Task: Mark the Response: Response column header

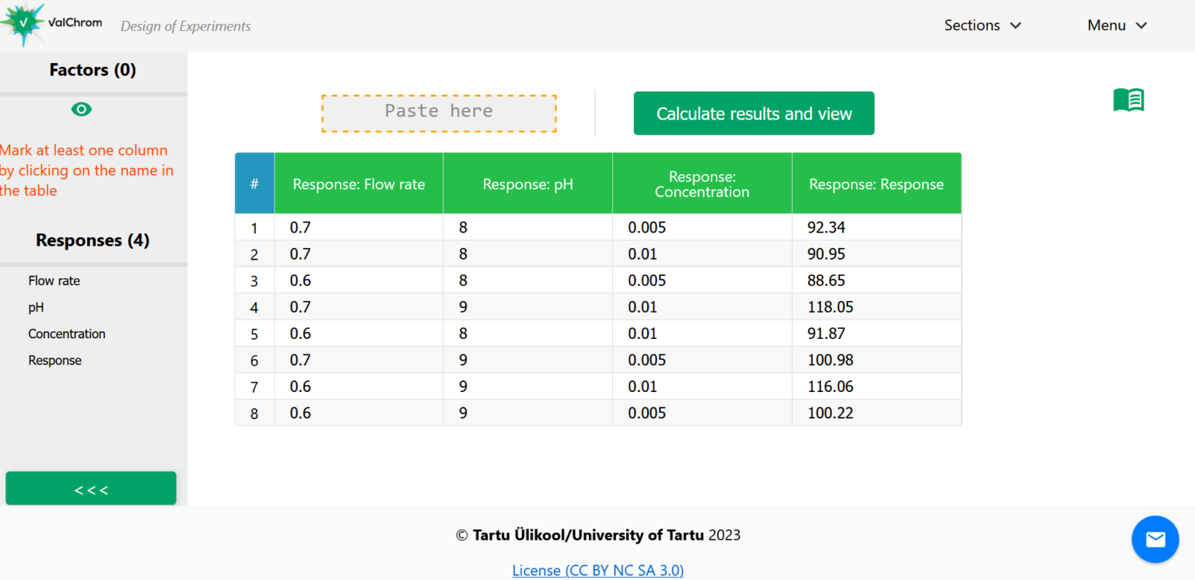Action: 876,183
